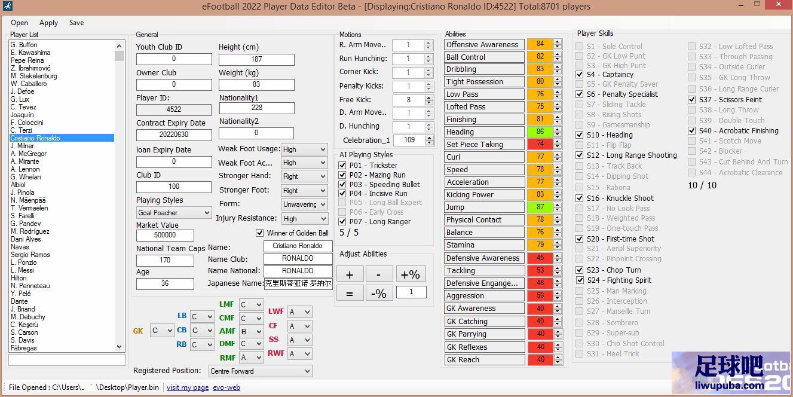Open the LWF position rating dropdown
This screenshot has height=397, width=793.
point(299,312)
